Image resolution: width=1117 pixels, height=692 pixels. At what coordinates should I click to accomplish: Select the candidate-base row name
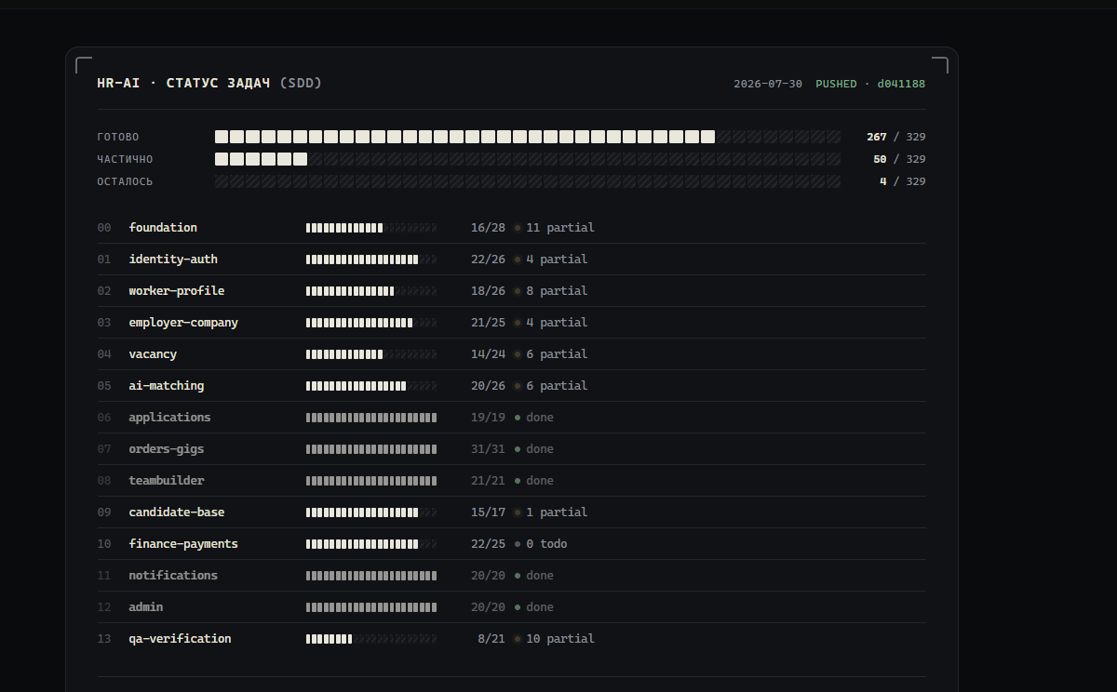pyautogui.click(x=177, y=512)
